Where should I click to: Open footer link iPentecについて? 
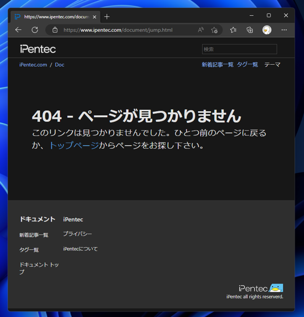80,249
